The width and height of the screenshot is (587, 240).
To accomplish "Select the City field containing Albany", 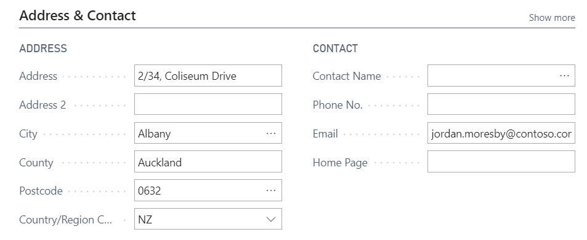I will point(208,133).
